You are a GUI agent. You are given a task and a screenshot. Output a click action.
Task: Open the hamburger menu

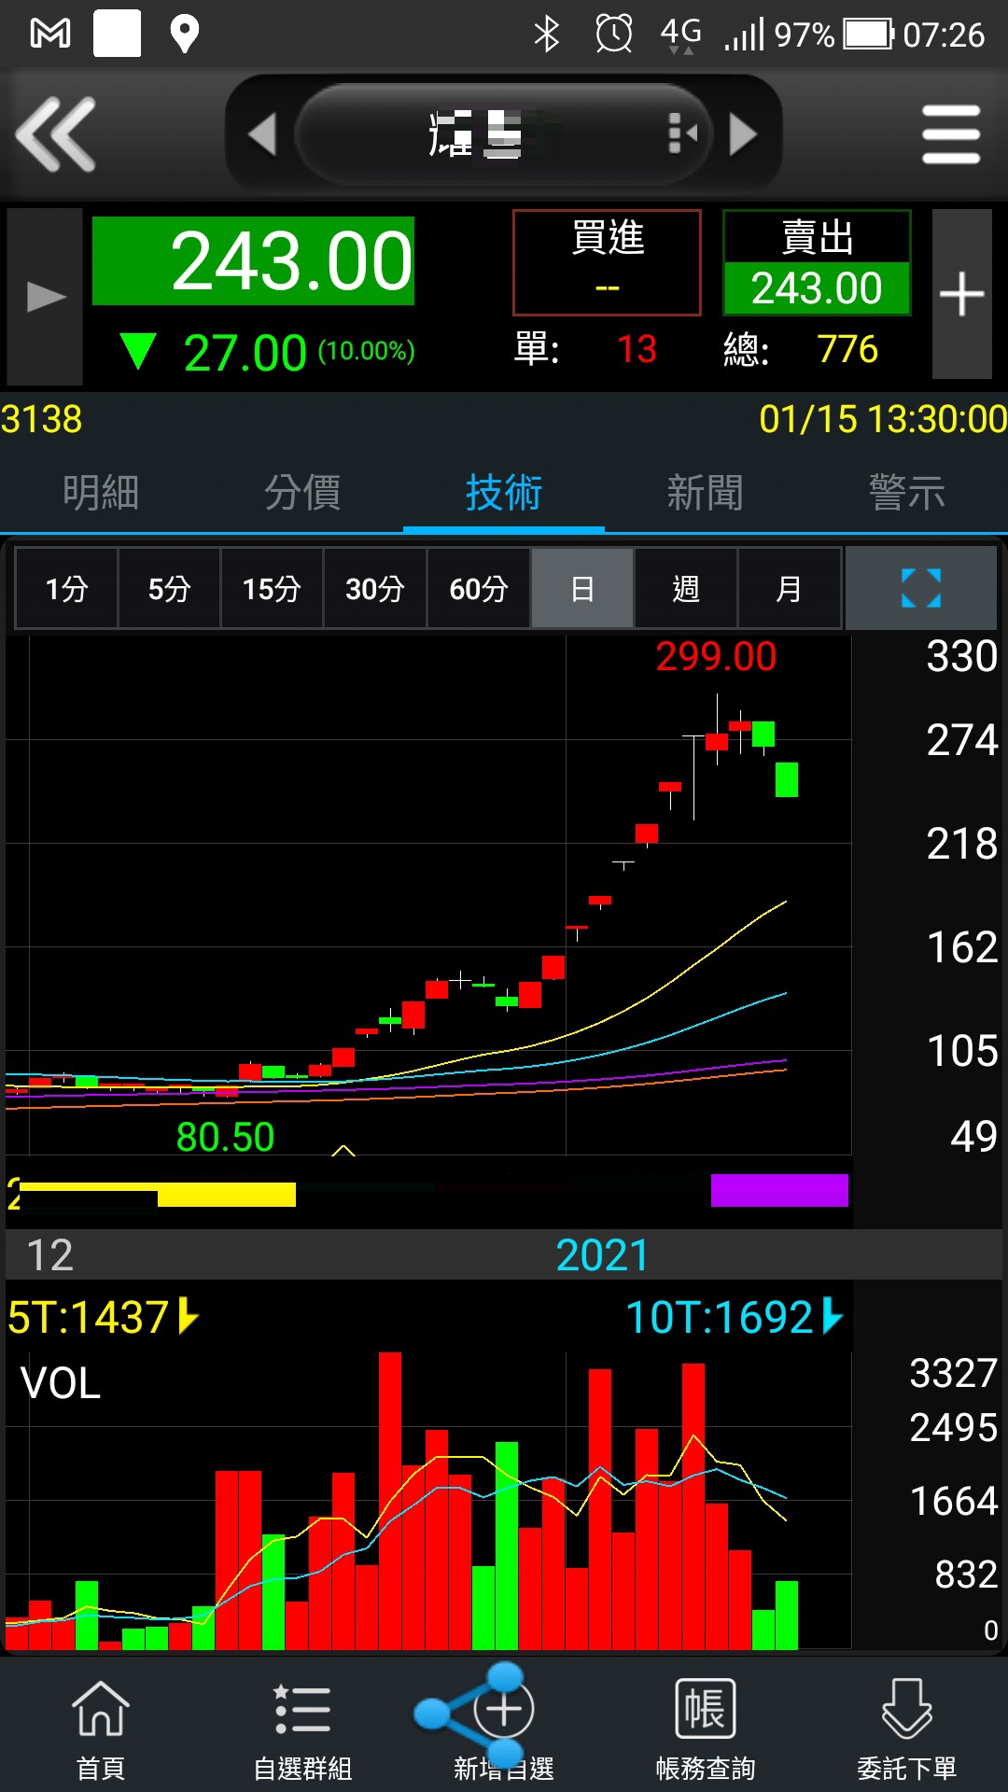coord(950,134)
